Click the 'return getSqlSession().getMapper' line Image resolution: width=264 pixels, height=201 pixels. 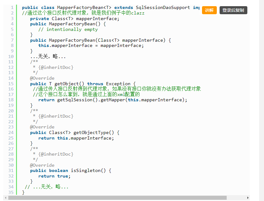(113, 100)
